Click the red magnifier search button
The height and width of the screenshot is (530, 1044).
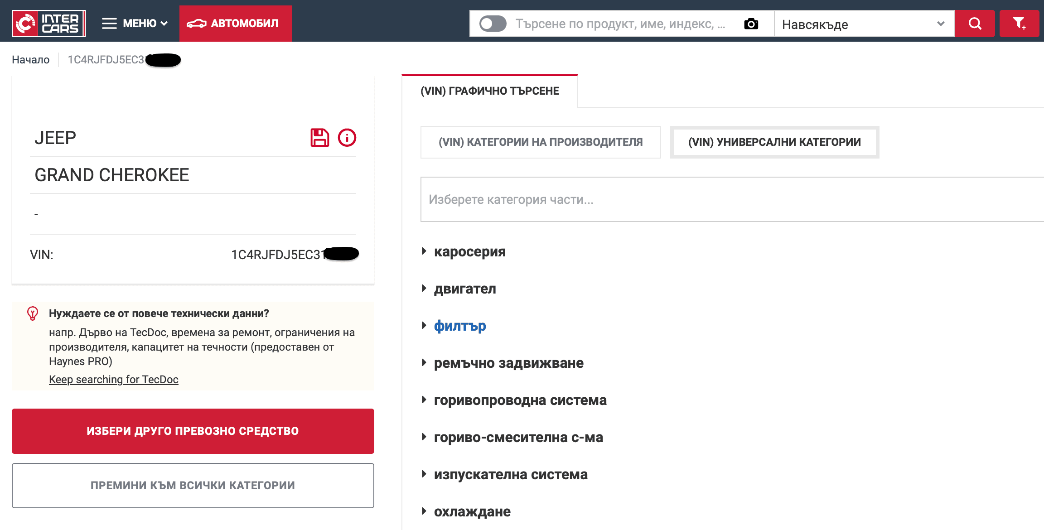tap(975, 24)
